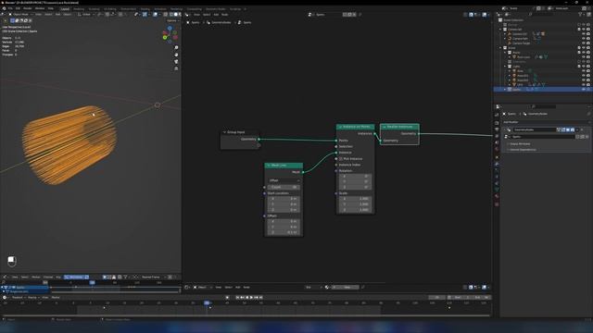Image resolution: width=593 pixels, height=333 pixels.
Task: Click the navigation axis gizmo
Action: click(x=170, y=34)
